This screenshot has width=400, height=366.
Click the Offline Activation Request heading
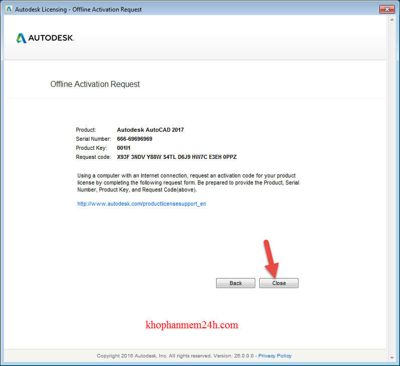(x=95, y=84)
